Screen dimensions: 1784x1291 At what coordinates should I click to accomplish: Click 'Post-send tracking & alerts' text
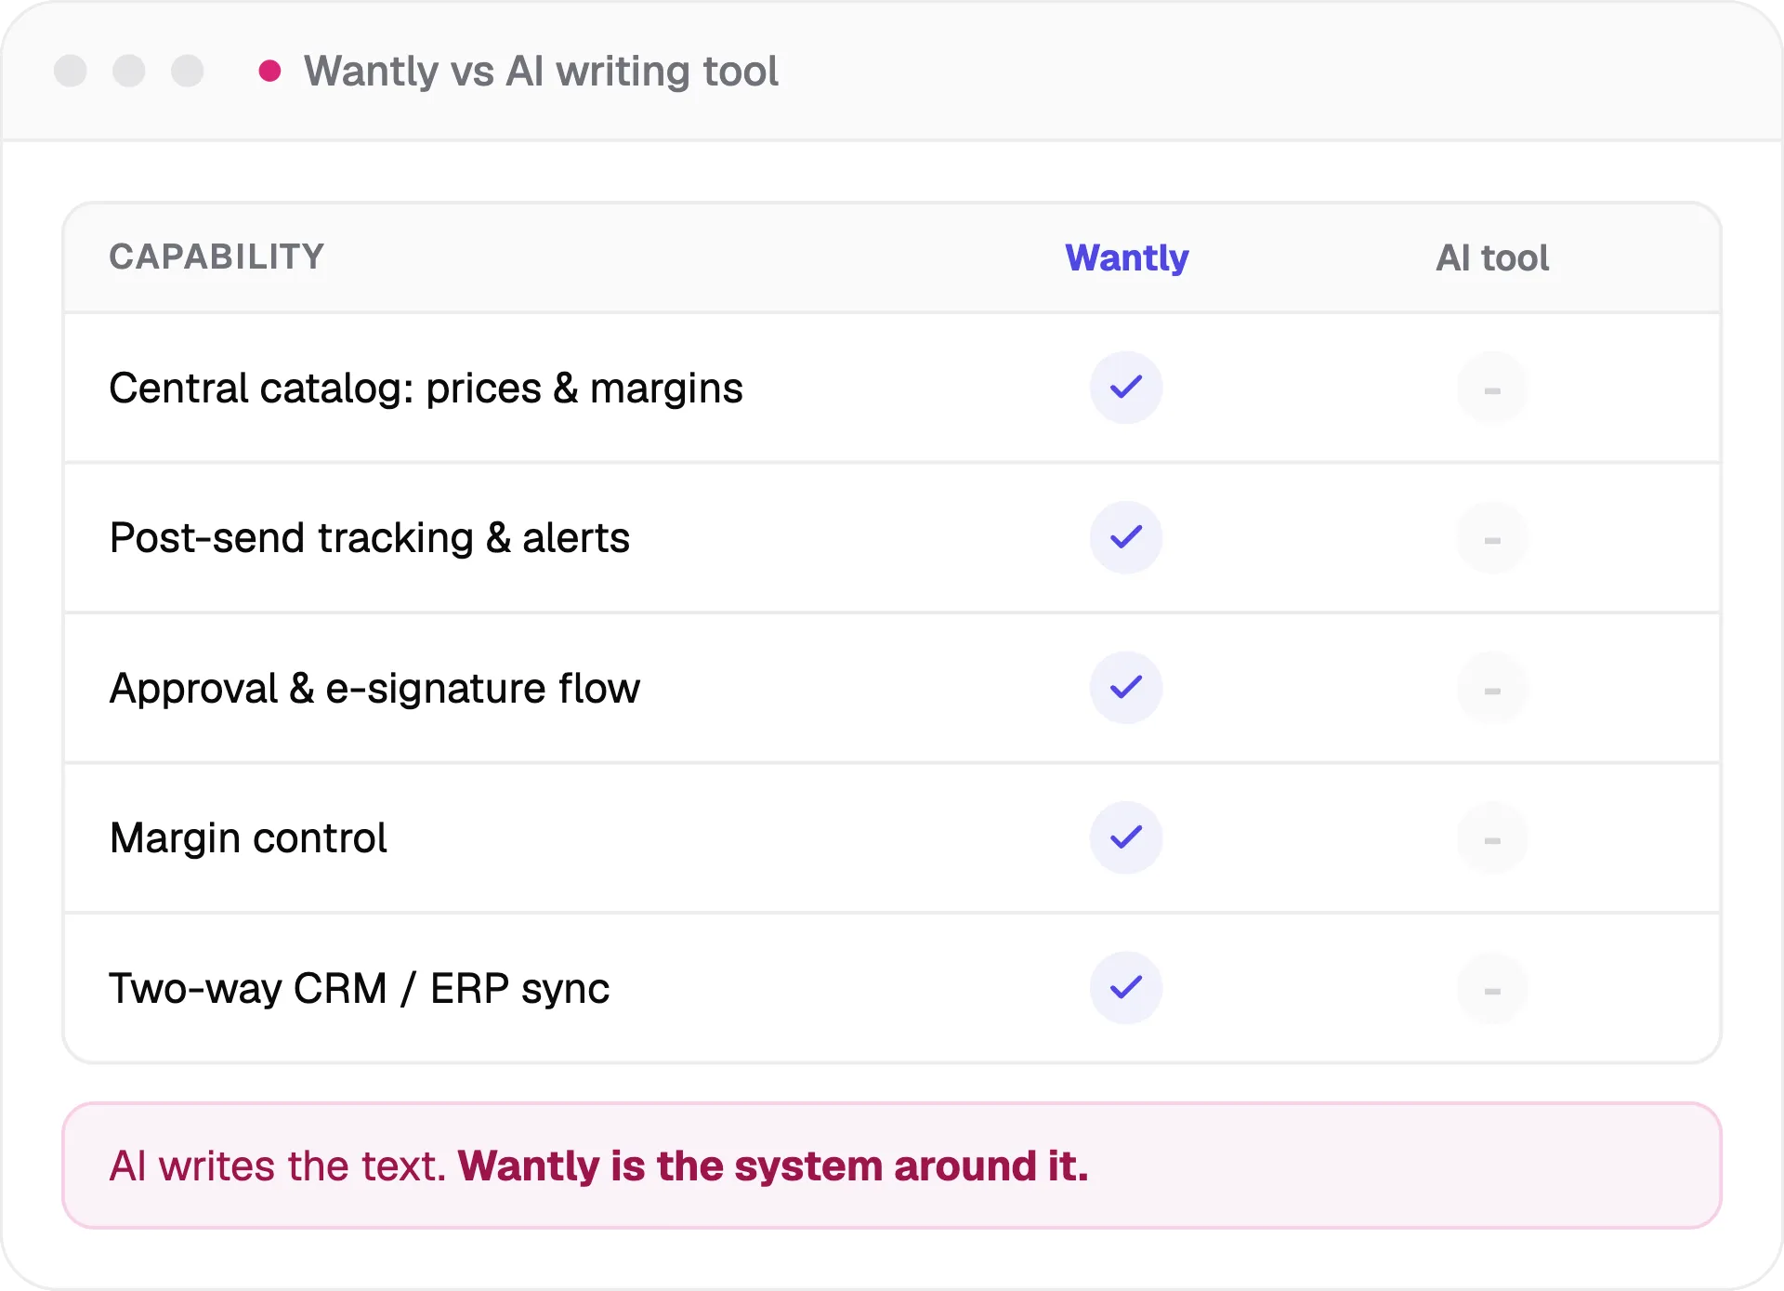(370, 537)
